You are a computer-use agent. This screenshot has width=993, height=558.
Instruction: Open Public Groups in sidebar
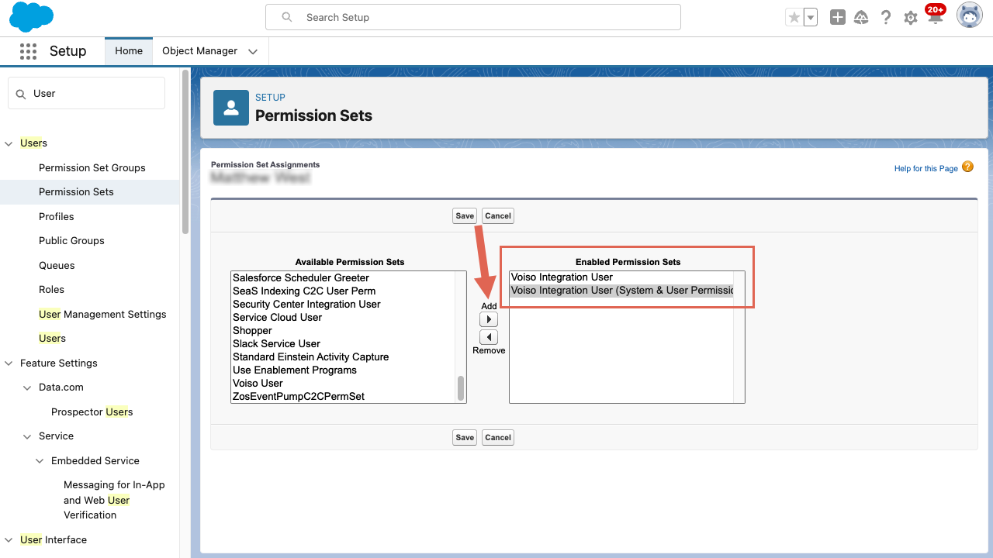click(71, 241)
